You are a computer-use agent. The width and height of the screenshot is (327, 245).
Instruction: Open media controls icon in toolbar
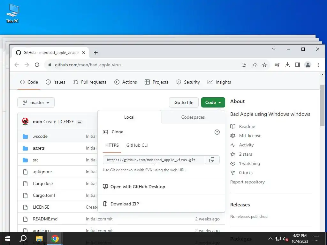(x=277, y=65)
